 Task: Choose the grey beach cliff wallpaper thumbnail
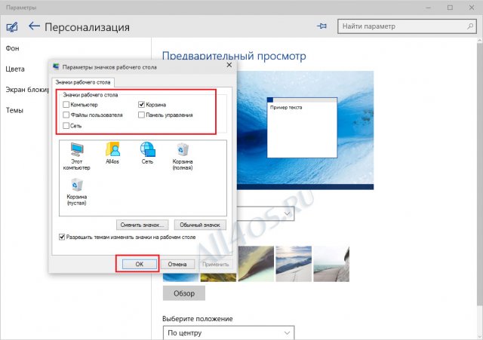tap(331, 264)
